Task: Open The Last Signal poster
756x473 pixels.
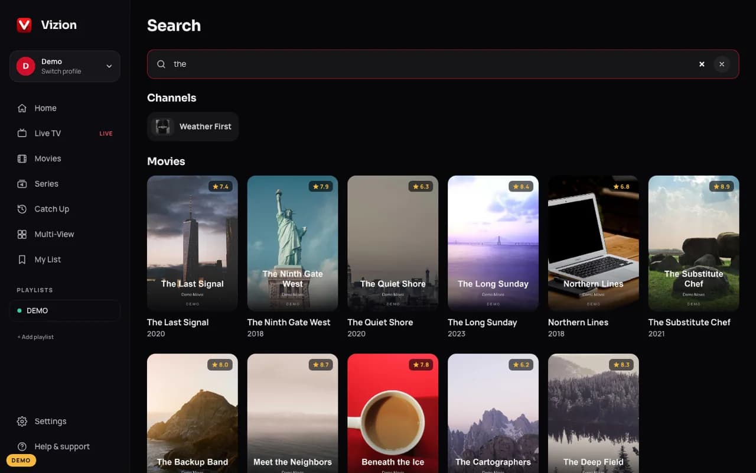Action: (x=193, y=244)
